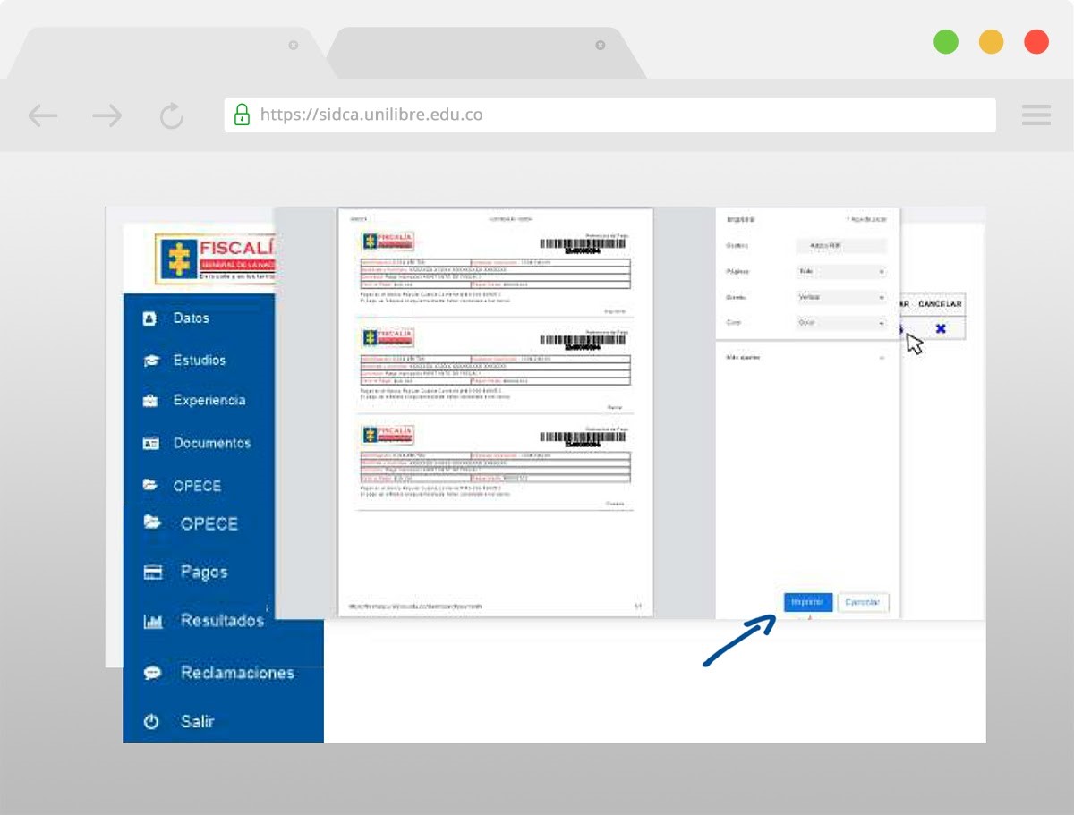The image size is (1074, 815).
Task: Expand the Más ajustes section
Action: [x=805, y=357]
